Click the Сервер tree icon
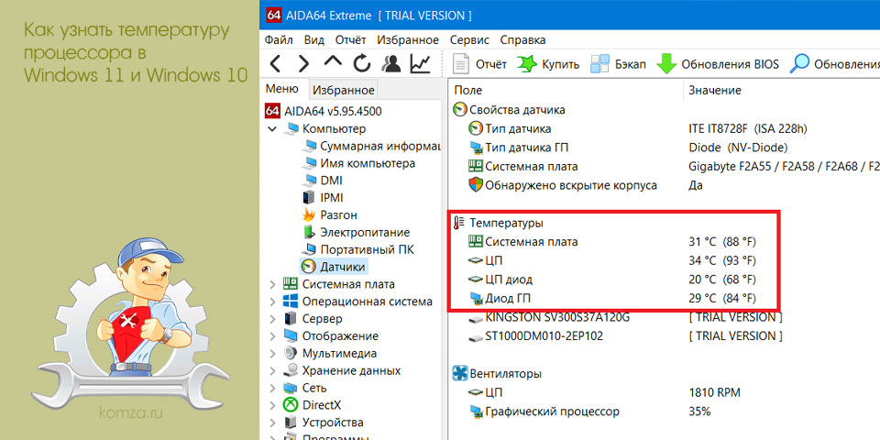880x440 pixels. click(291, 319)
